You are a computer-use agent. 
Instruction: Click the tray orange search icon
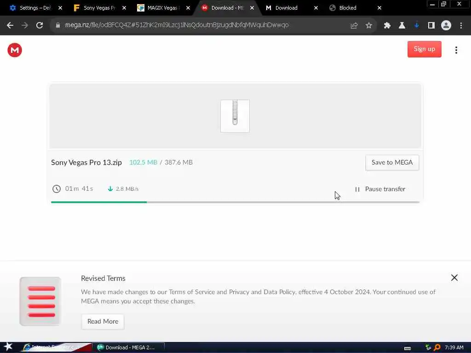pyautogui.click(x=437, y=347)
